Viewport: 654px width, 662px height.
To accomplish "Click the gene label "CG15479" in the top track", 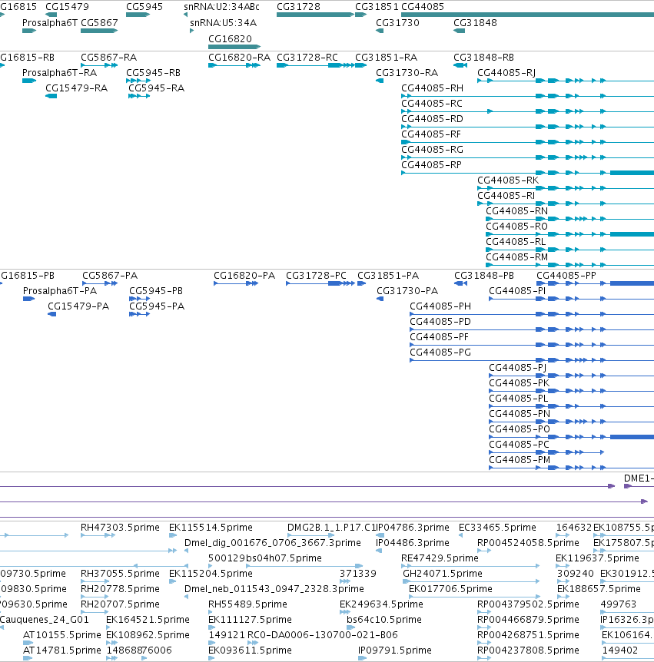I will click(67, 7).
